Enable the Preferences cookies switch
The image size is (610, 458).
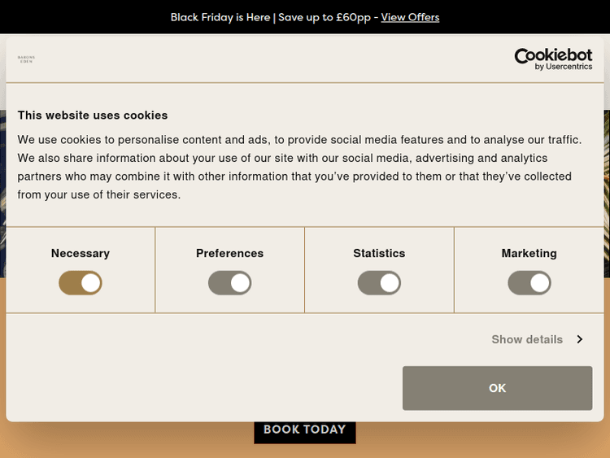230,283
